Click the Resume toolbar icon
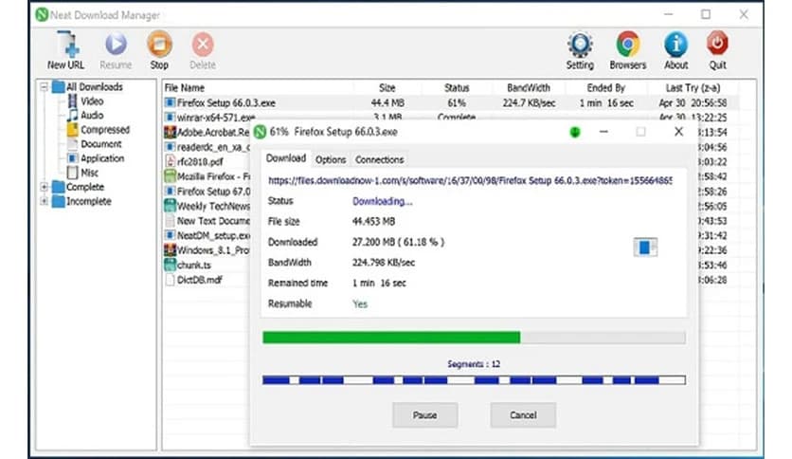This screenshot has height=459, width=792. coord(116,50)
